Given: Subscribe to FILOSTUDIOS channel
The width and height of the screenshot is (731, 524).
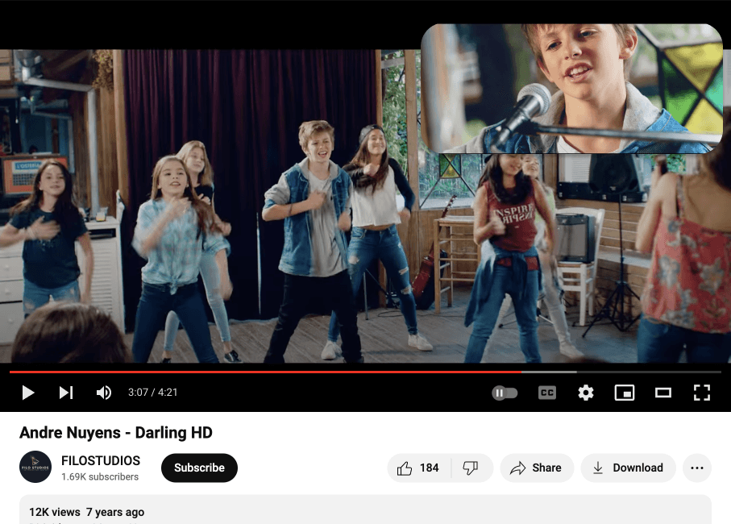Looking at the screenshot, I should pos(199,468).
